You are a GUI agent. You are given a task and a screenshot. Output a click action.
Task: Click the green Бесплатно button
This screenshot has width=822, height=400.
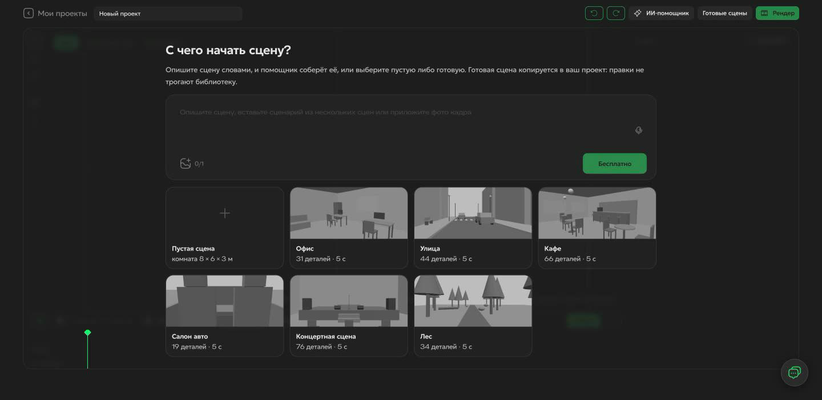(x=615, y=163)
